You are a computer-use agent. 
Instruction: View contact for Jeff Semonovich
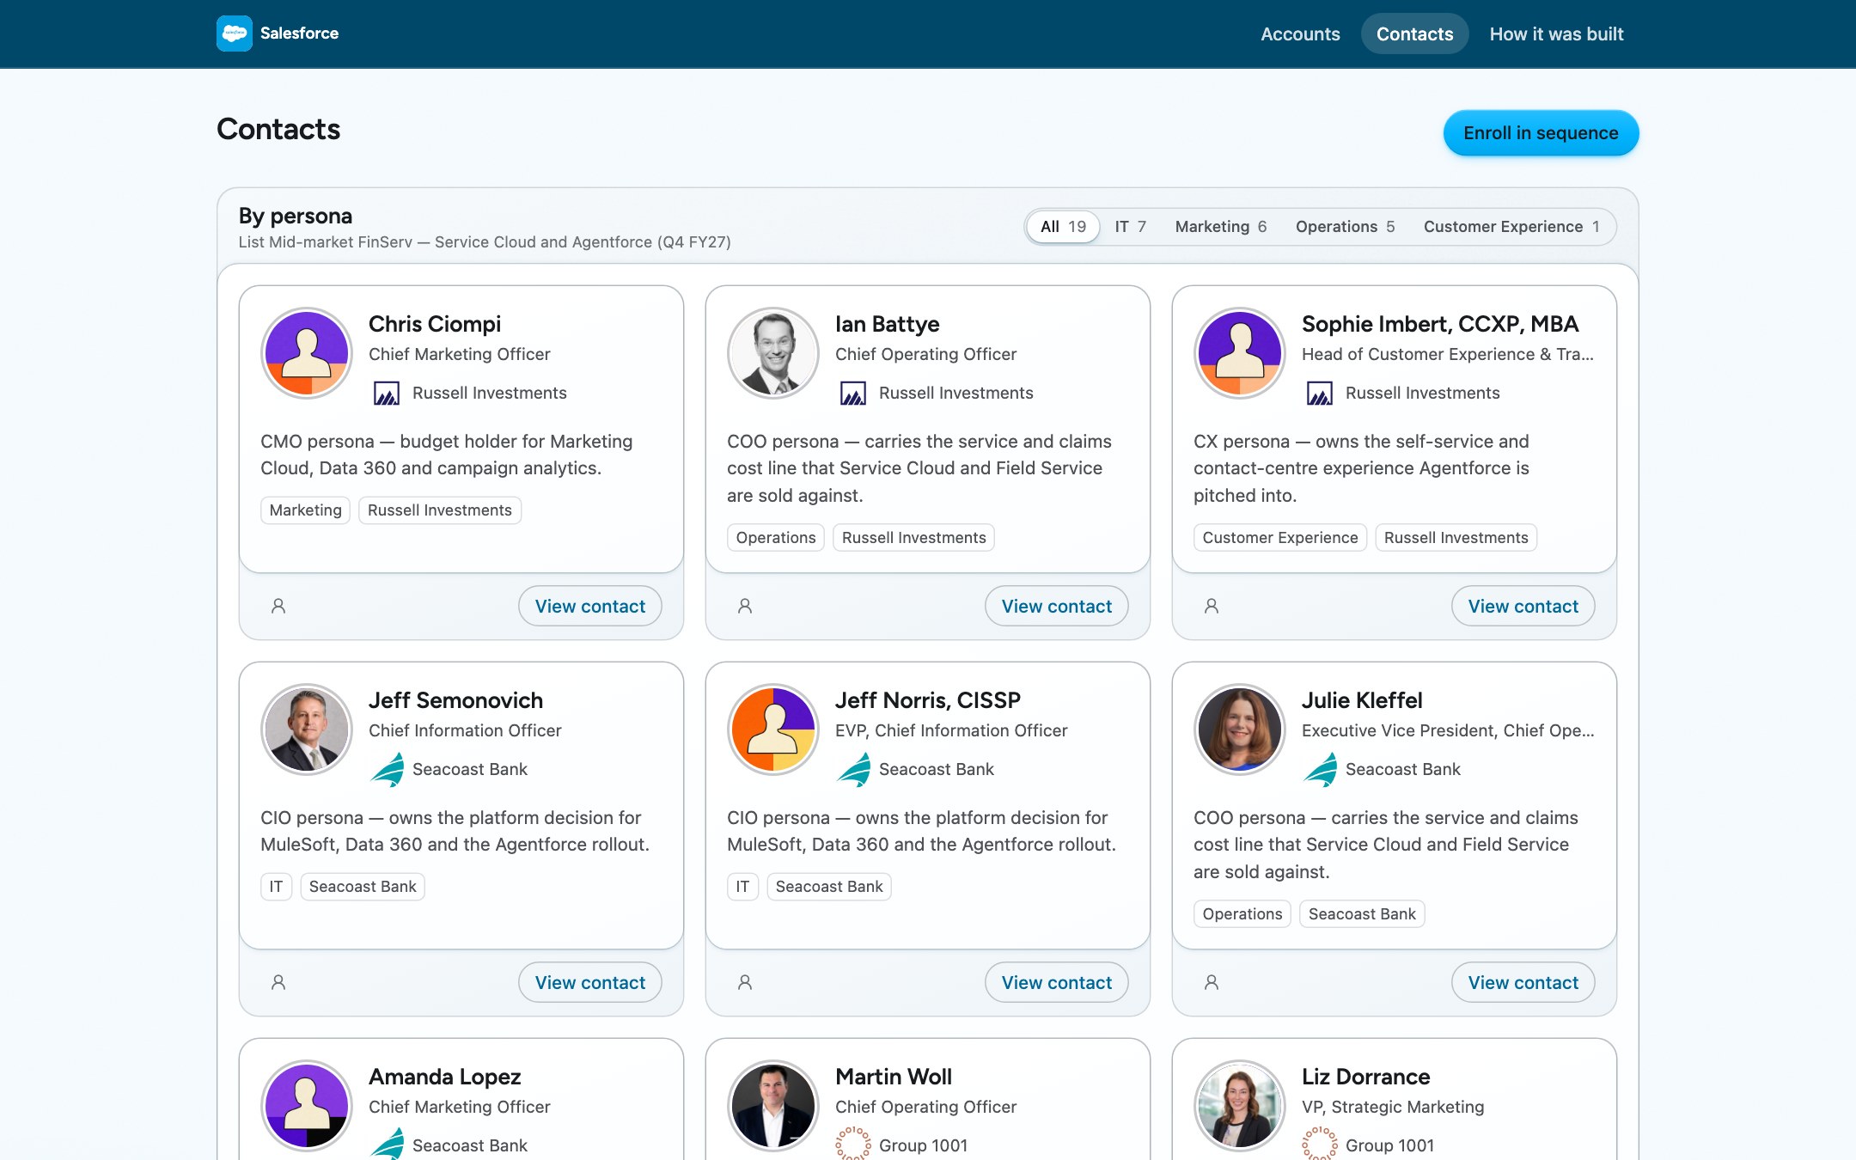589,983
